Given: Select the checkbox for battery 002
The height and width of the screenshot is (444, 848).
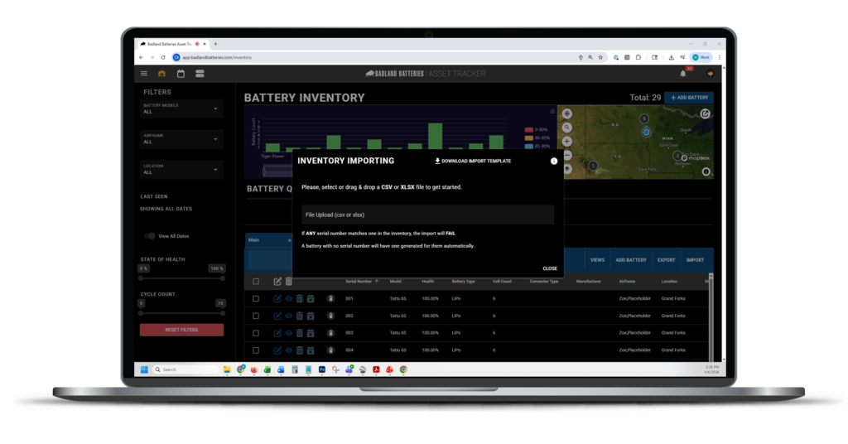Looking at the screenshot, I should coord(256,316).
